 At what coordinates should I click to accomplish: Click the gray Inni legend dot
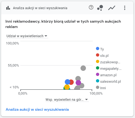coord(98,87)
